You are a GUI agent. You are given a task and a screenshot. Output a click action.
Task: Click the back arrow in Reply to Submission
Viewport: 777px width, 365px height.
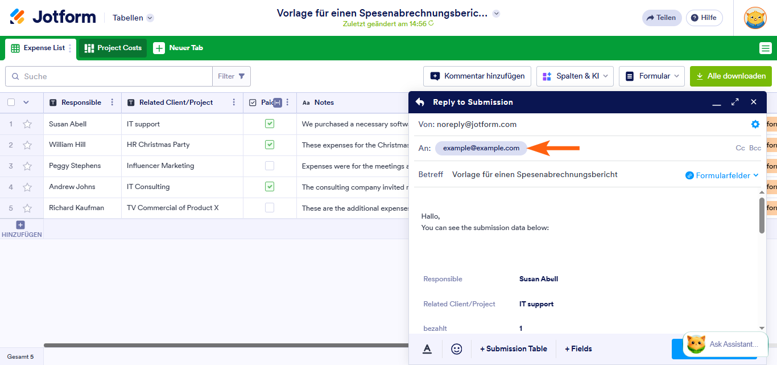(419, 102)
